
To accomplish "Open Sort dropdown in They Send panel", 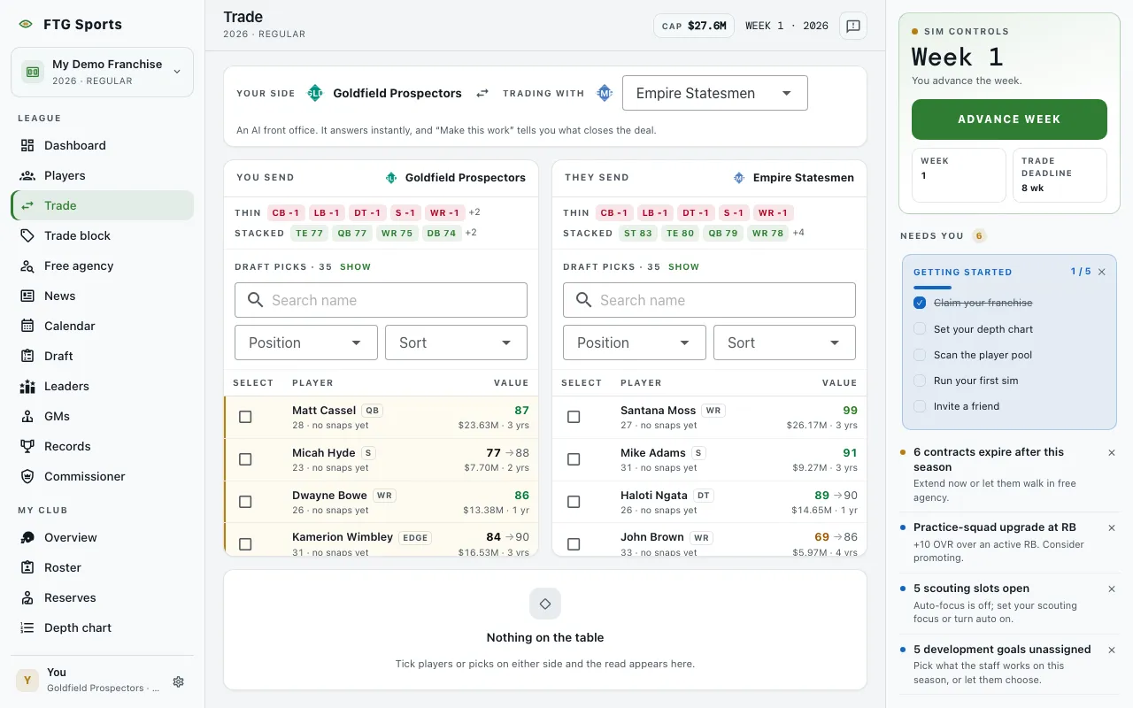I will (784, 342).
